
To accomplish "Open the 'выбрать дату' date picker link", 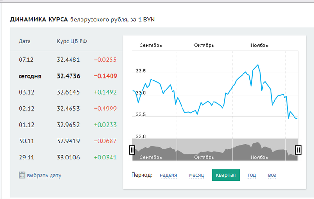I will click(x=44, y=175).
